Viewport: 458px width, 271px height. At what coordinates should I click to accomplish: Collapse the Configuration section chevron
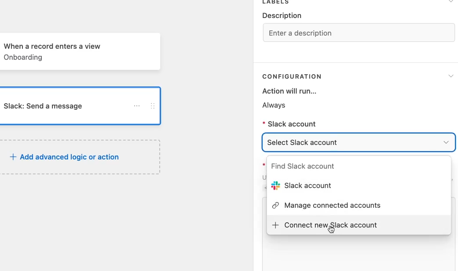pyautogui.click(x=451, y=76)
